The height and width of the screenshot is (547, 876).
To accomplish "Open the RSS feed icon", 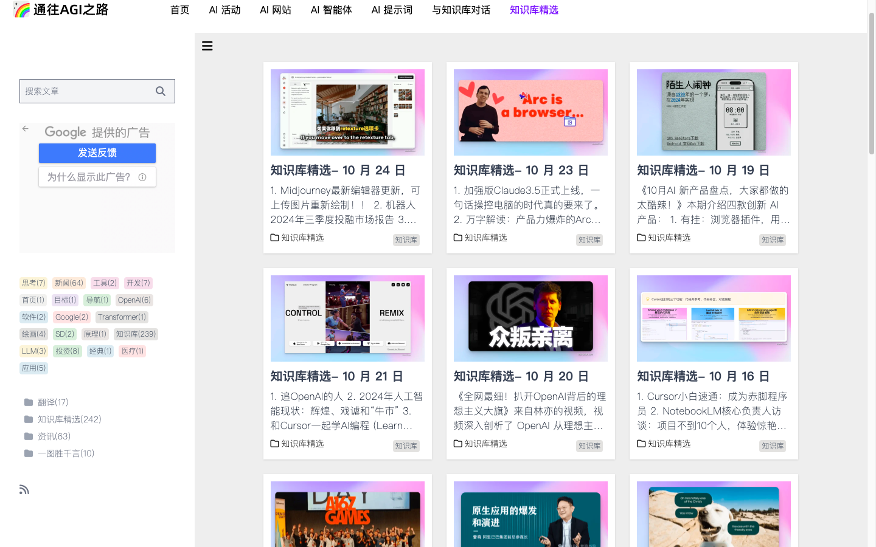I will pos(24,490).
